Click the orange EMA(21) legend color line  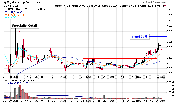6,15
